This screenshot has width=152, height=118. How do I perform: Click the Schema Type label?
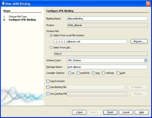(x=54, y=60)
